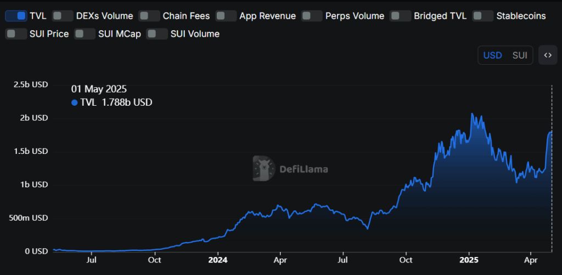The image size is (562, 275).
Task: Enable the Bridged TVL toggle
Action: pyautogui.click(x=400, y=16)
